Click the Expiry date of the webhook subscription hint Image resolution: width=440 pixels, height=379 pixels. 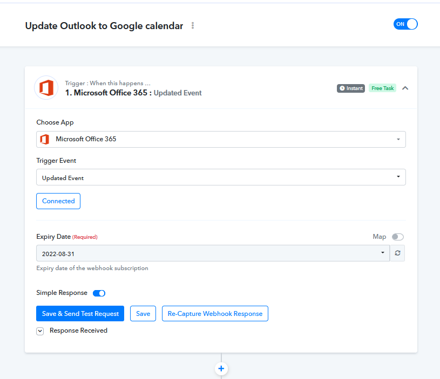click(92, 268)
